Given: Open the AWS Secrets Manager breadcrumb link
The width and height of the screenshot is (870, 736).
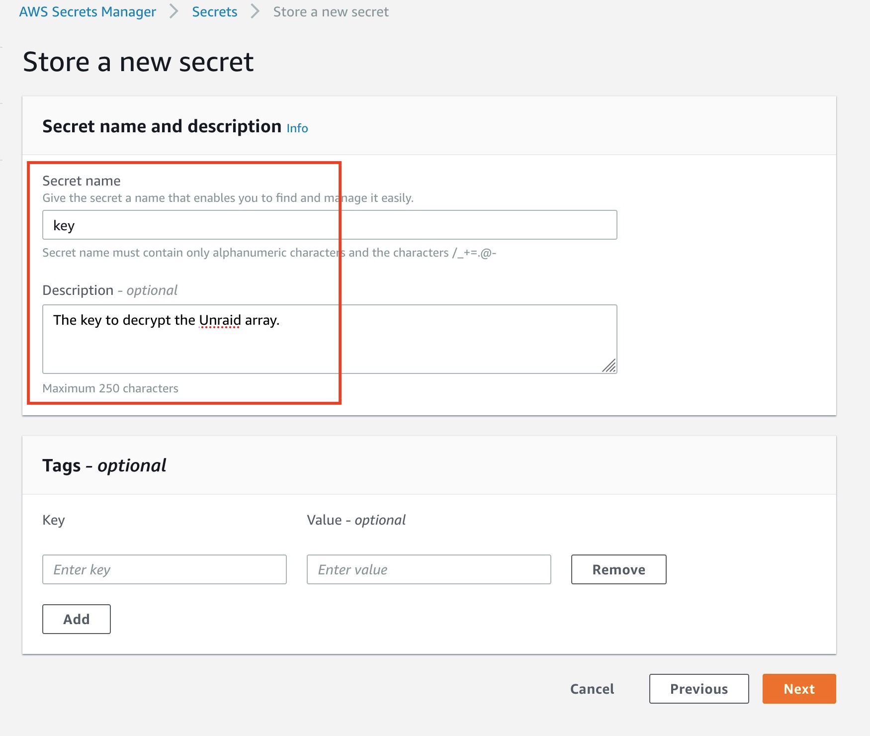Looking at the screenshot, I should click(x=87, y=12).
